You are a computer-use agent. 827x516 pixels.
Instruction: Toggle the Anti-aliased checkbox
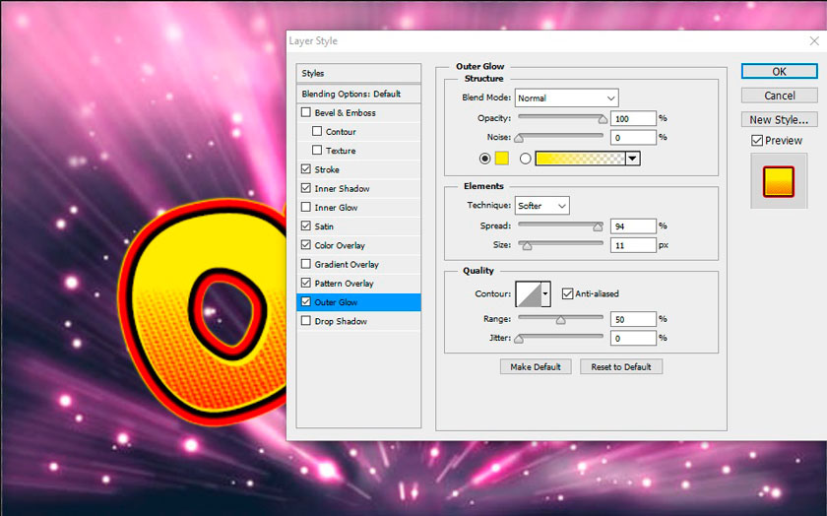coord(567,293)
